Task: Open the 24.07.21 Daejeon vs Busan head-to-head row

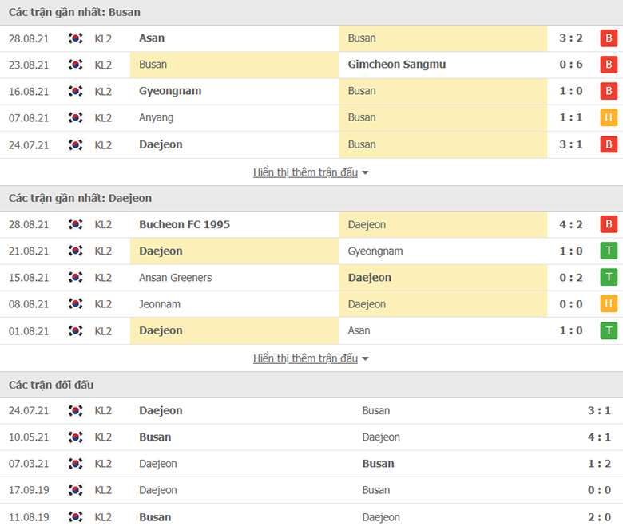Action: (311, 410)
